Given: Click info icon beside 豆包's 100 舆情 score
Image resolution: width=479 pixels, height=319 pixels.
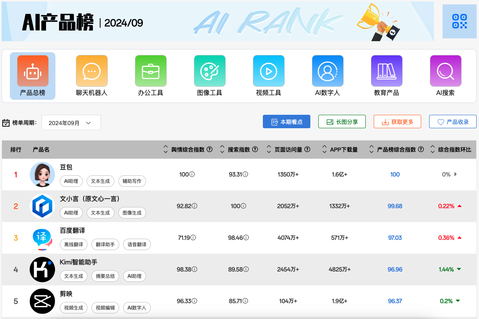Looking at the screenshot, I should (x=192, y=175).
